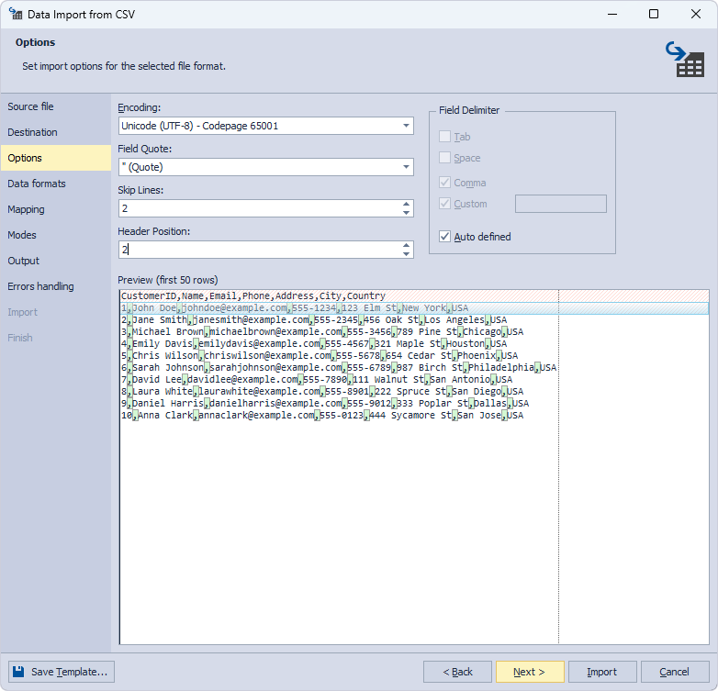Increase the Header Position value
Image resolution: width=718 pixels, height=691 pixels.
pos(406,245)
